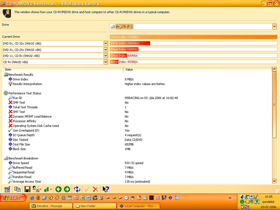The image size is (280, 210).
Task: Select the Run ID row
Action: click(x=15, y=98)
